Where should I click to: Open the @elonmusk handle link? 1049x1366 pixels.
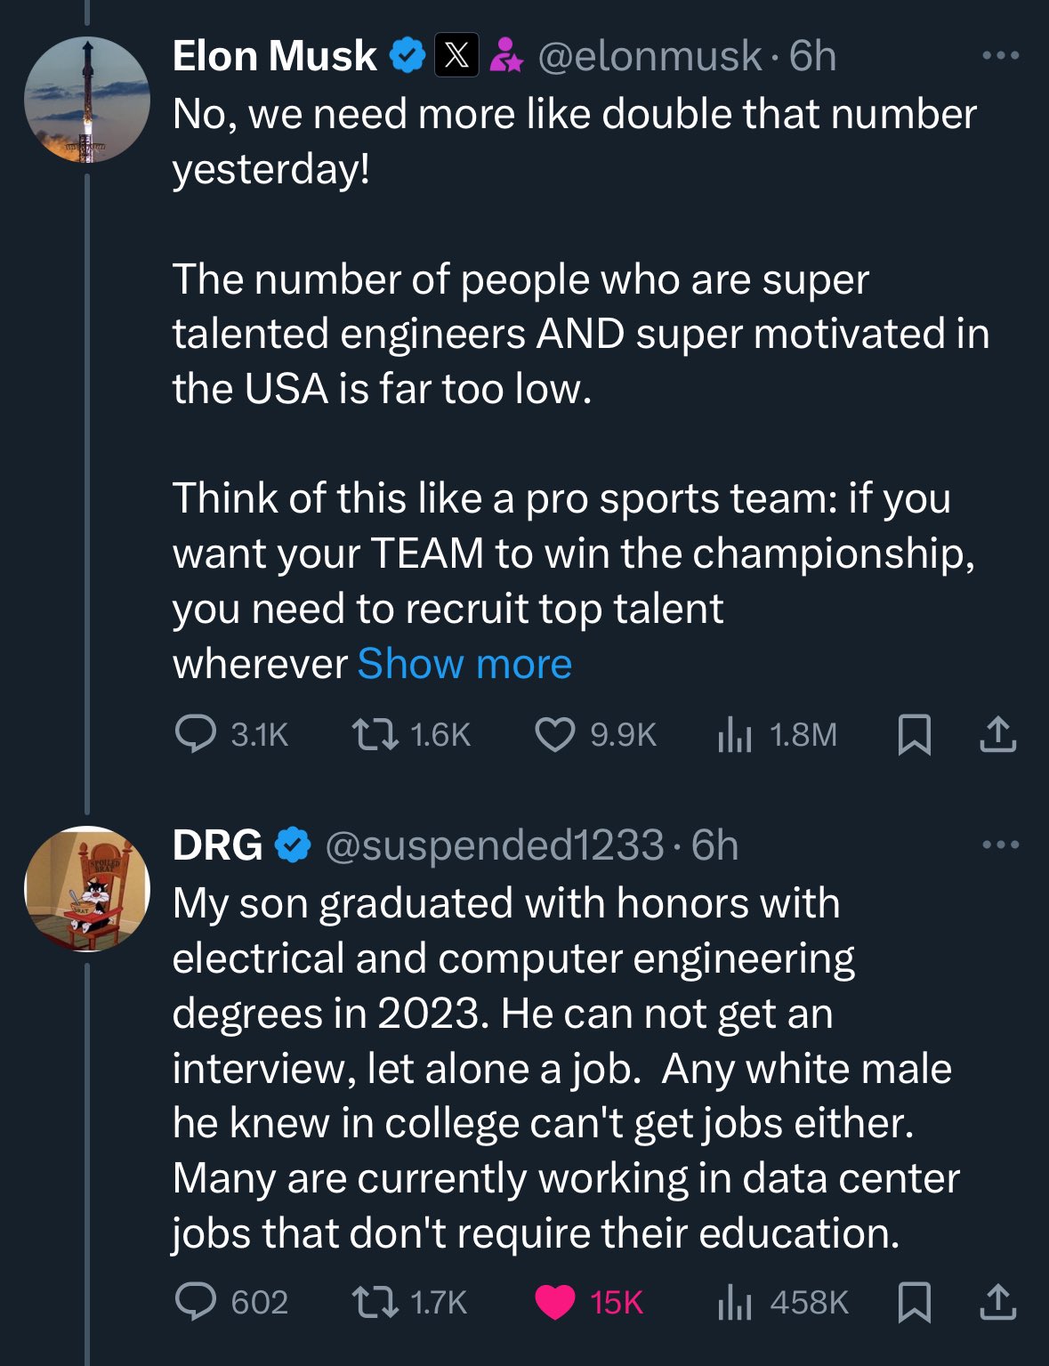pyautogui.click(x=650, y=56)
